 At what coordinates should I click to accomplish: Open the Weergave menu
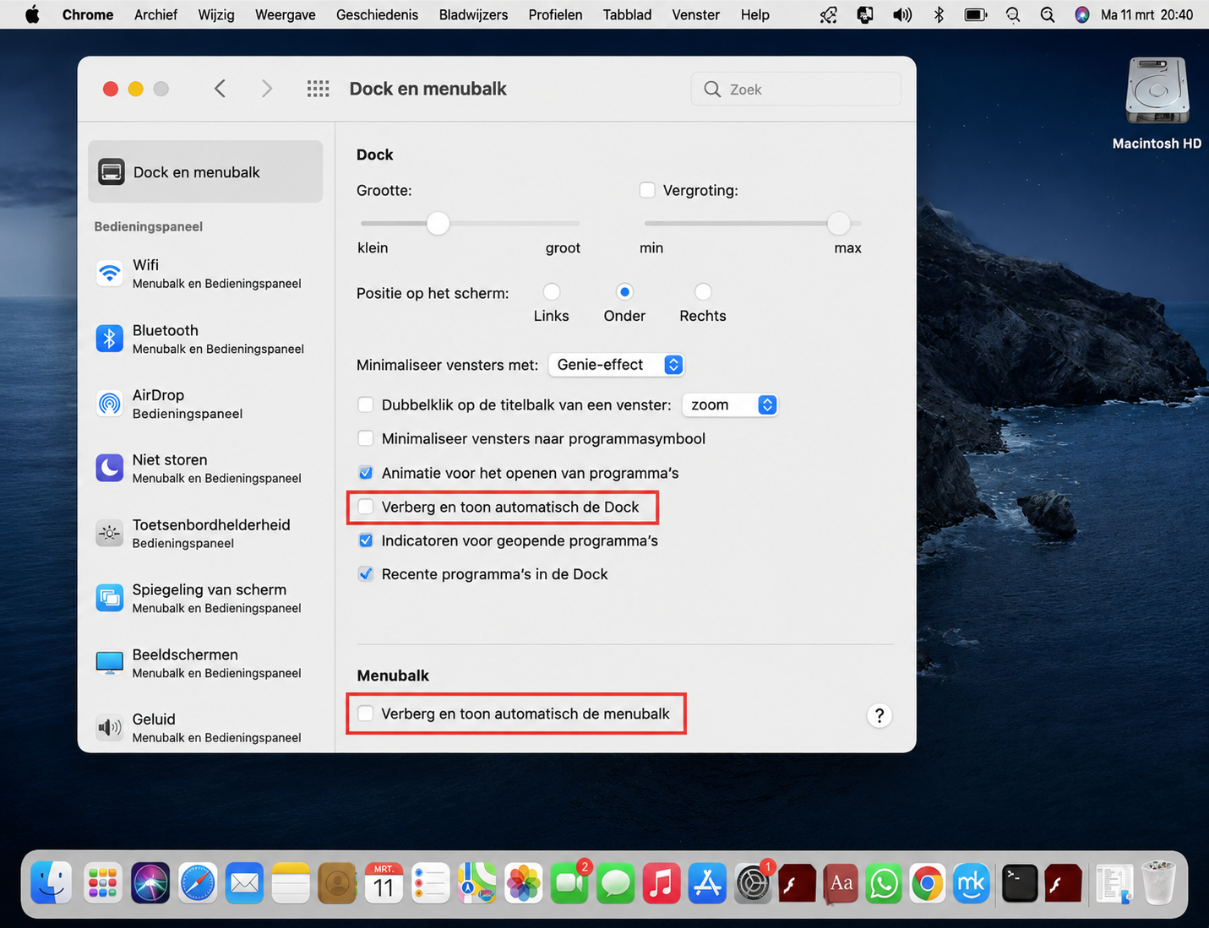286,14
